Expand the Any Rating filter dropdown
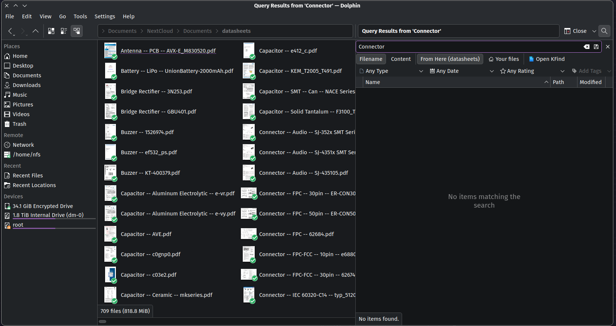This screenshot has width=616, height=326. [532, 71]
